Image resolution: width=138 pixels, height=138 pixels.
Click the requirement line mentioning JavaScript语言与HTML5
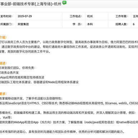69,103
